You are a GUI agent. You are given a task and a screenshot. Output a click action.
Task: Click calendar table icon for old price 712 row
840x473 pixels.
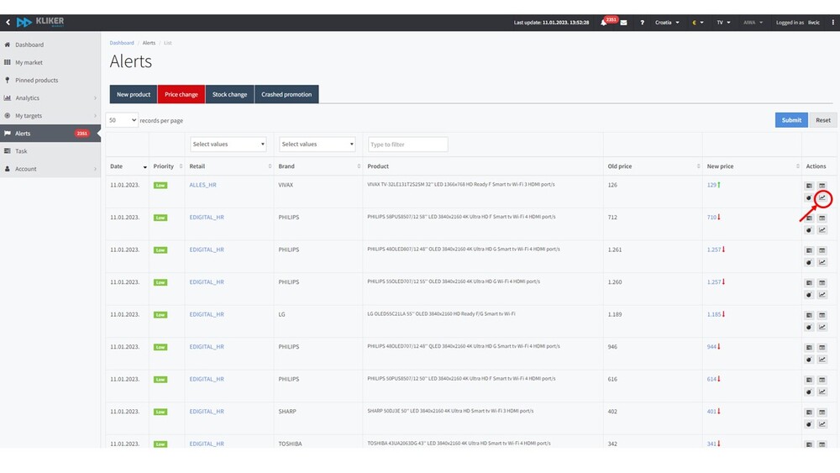[822, 218]
